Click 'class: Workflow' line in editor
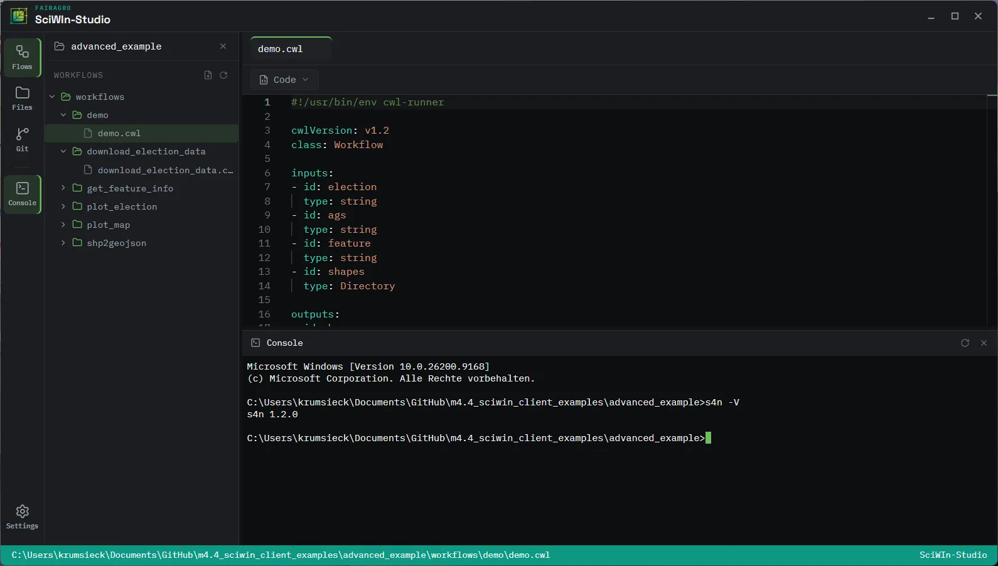Screen dimensions: 998x566 (x=337, y=144)
